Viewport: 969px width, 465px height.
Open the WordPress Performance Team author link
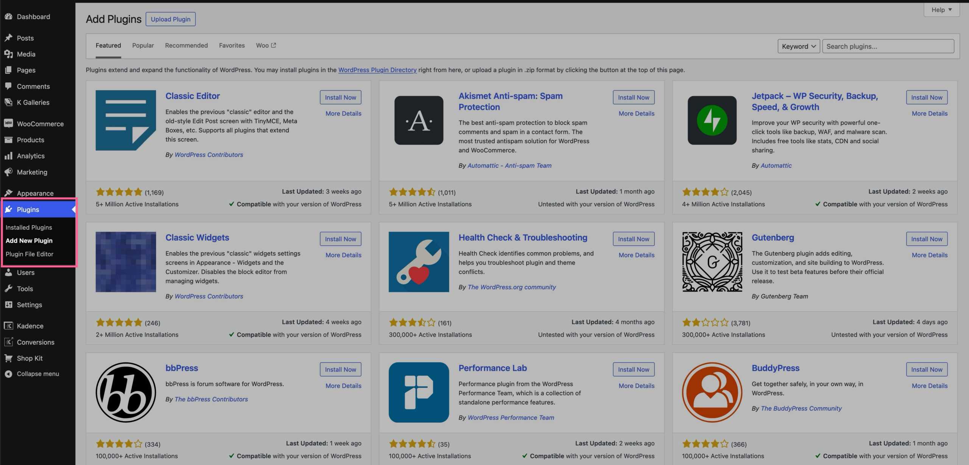coord(511,418)
